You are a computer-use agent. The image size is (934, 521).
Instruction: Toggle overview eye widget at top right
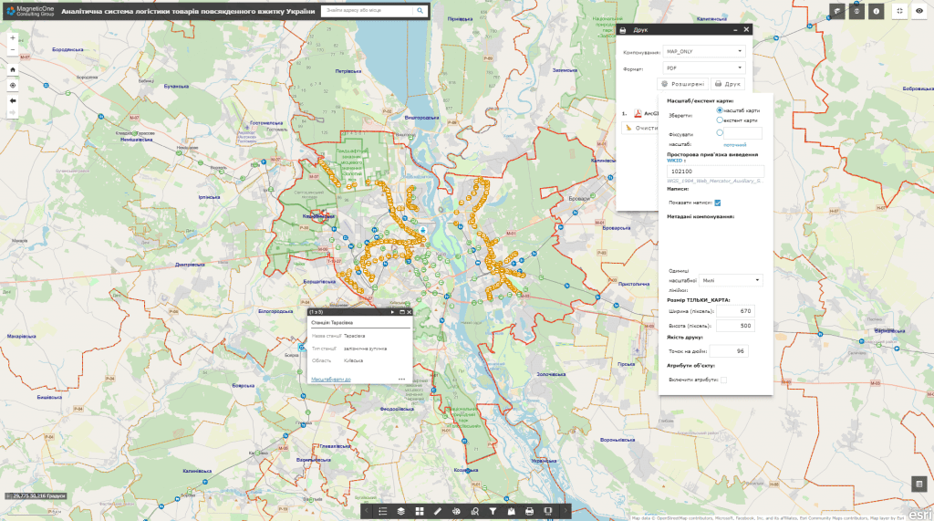coord(919,11)
